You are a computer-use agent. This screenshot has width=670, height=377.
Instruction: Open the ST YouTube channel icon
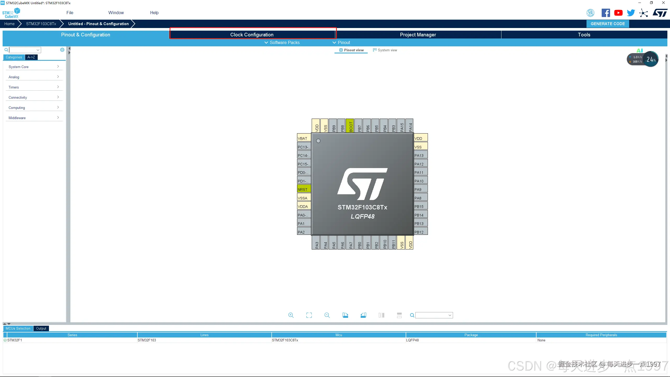point(618,13)
